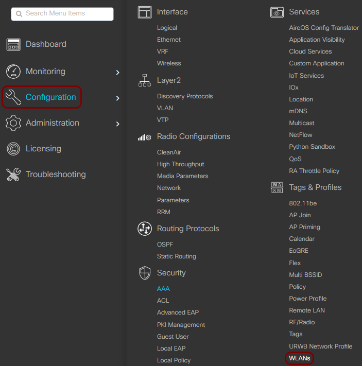Image resolution: width=362 pixels, height=366 pixels.
Task: Open PKI Management link
Action: (181, 325)
